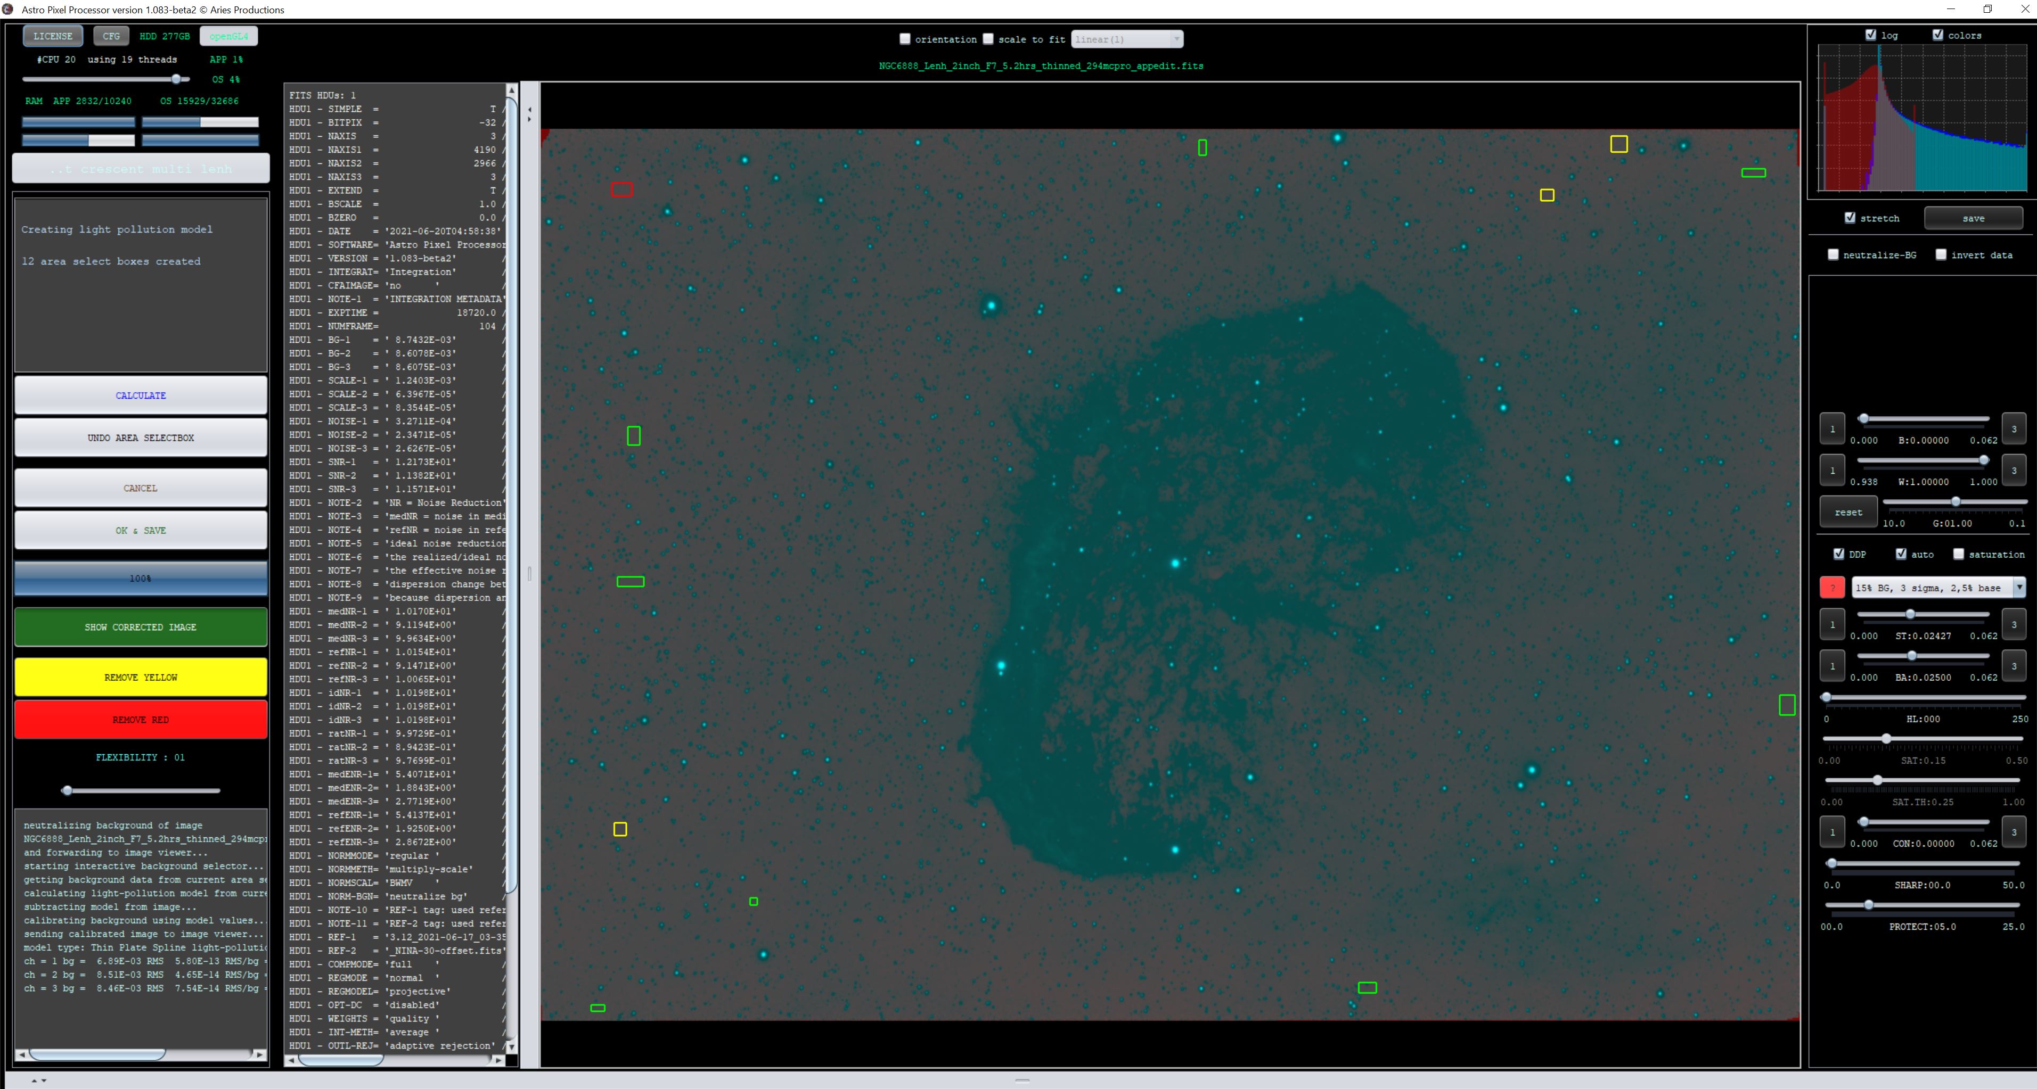Viewport: 2037px width, 1089px height.
Task: Click the '3' button beside the B slider
Action: tap(2013, 429)
